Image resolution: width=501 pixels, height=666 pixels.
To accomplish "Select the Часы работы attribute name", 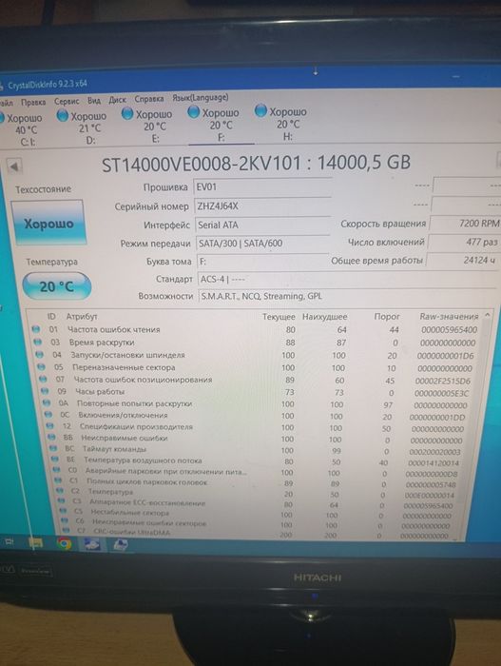I will pos(100,391).
